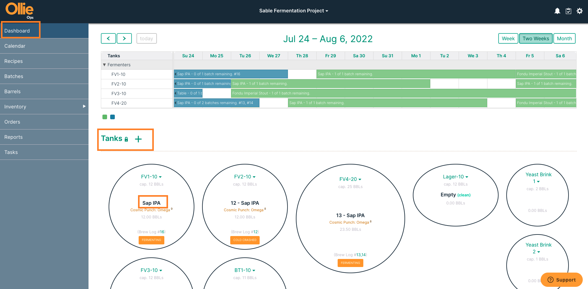Open Brew Log #13 link

[x=358, y=255]
